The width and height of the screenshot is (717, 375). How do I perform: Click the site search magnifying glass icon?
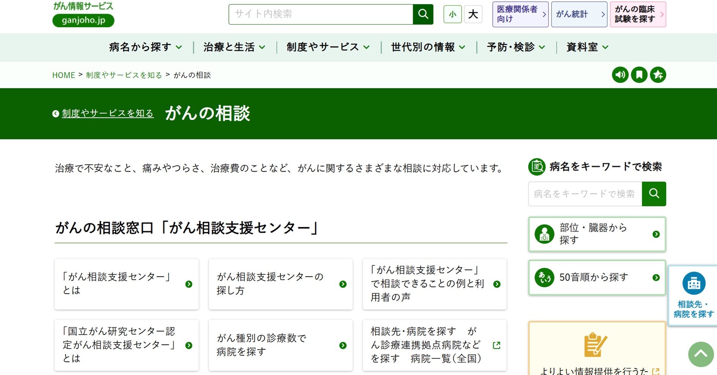(423, 14)
